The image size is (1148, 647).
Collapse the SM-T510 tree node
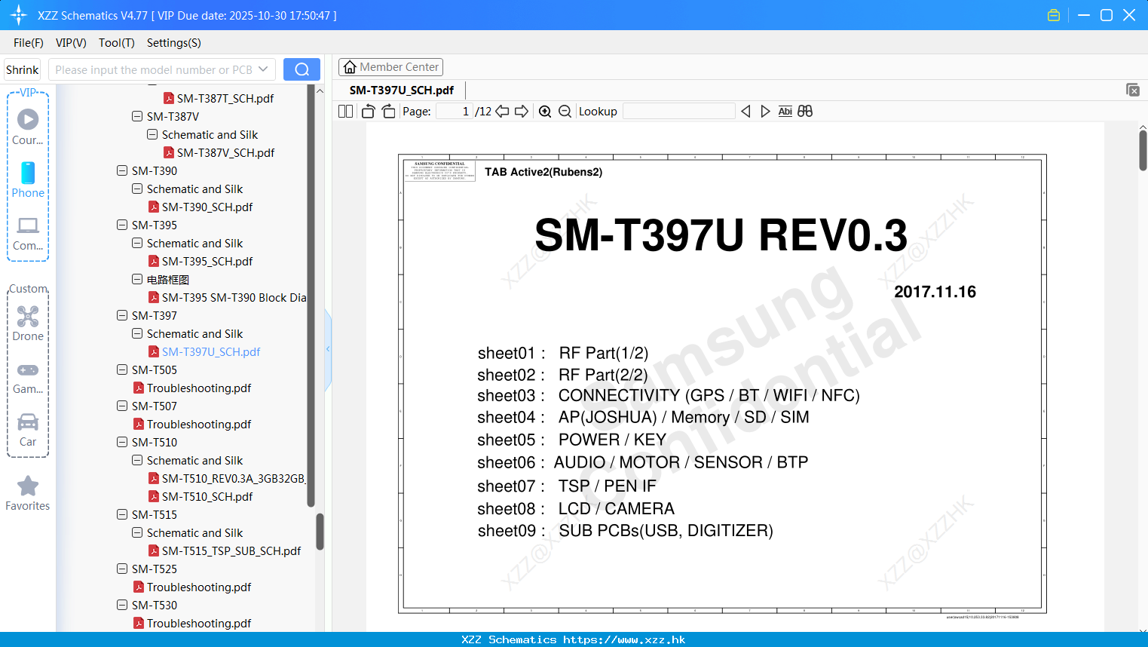coord(122,442)
